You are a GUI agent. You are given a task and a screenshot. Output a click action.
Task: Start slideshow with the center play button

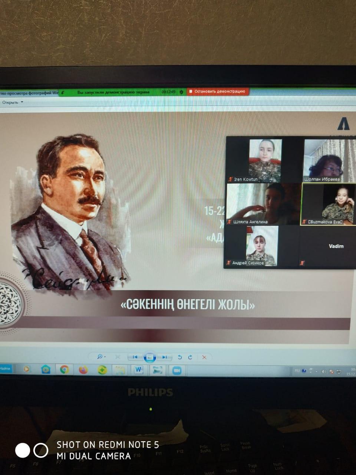(150, 357)
